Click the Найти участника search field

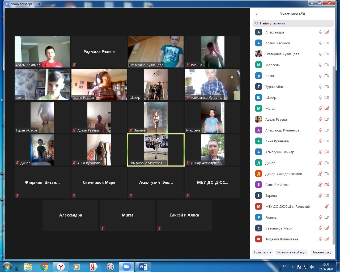tap(293, 23)
